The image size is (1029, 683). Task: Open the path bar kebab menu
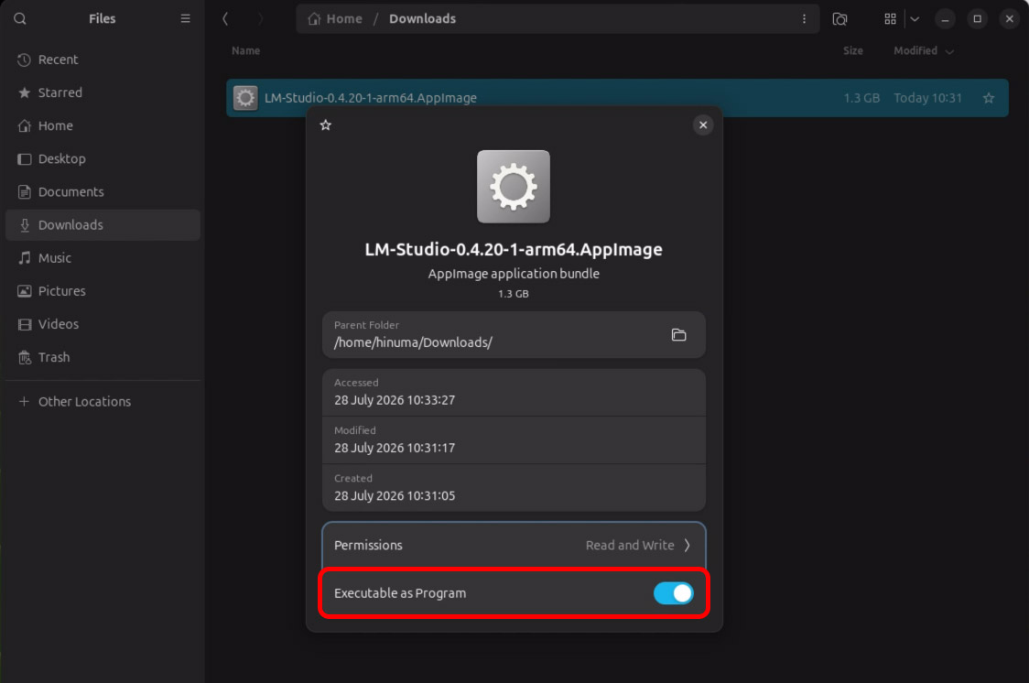(804, 18)
